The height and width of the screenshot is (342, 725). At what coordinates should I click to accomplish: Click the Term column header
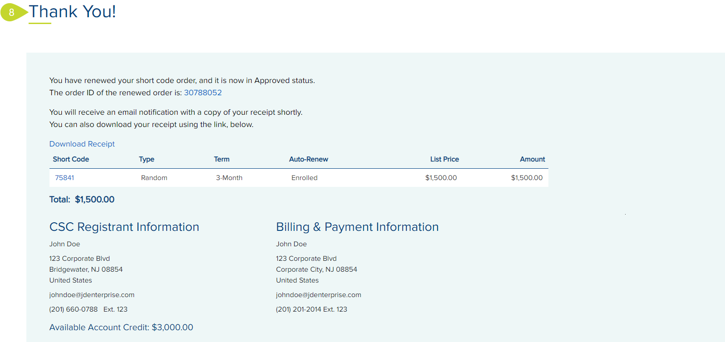point(222,159)
